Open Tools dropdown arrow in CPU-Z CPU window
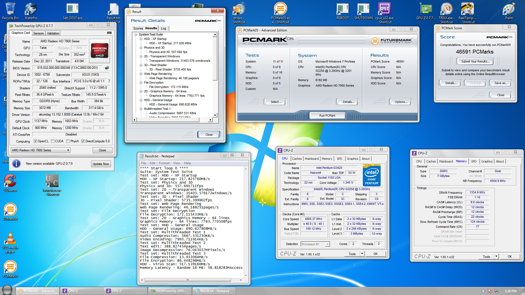This screenshot has width=525, height=295. coord(362,254)
